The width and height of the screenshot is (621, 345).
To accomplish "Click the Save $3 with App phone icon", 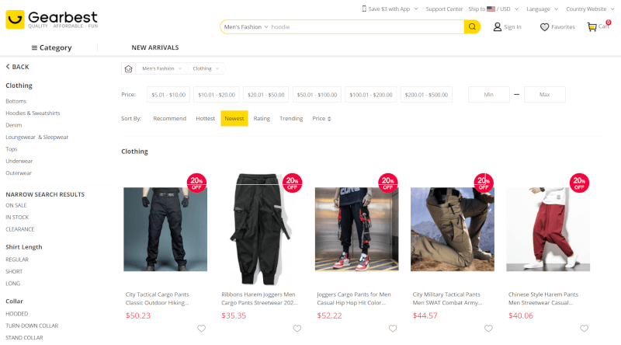I will click(x=364, y=9).
